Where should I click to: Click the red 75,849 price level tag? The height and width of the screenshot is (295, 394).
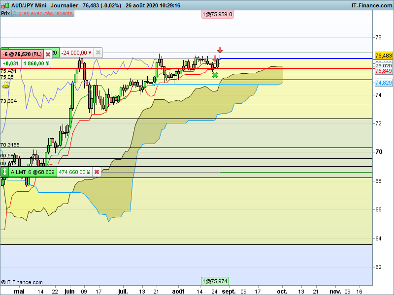click(x=384, y=71)
